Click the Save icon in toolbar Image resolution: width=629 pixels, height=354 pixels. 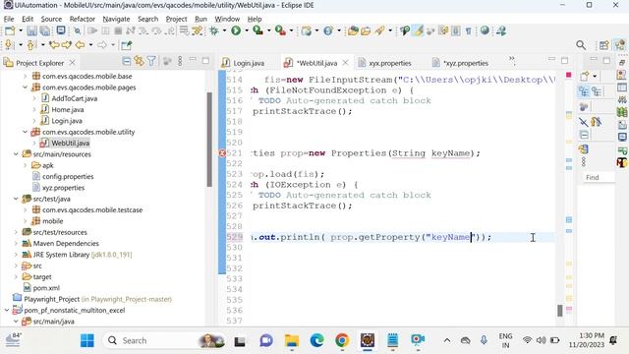(x=32, y=30)
